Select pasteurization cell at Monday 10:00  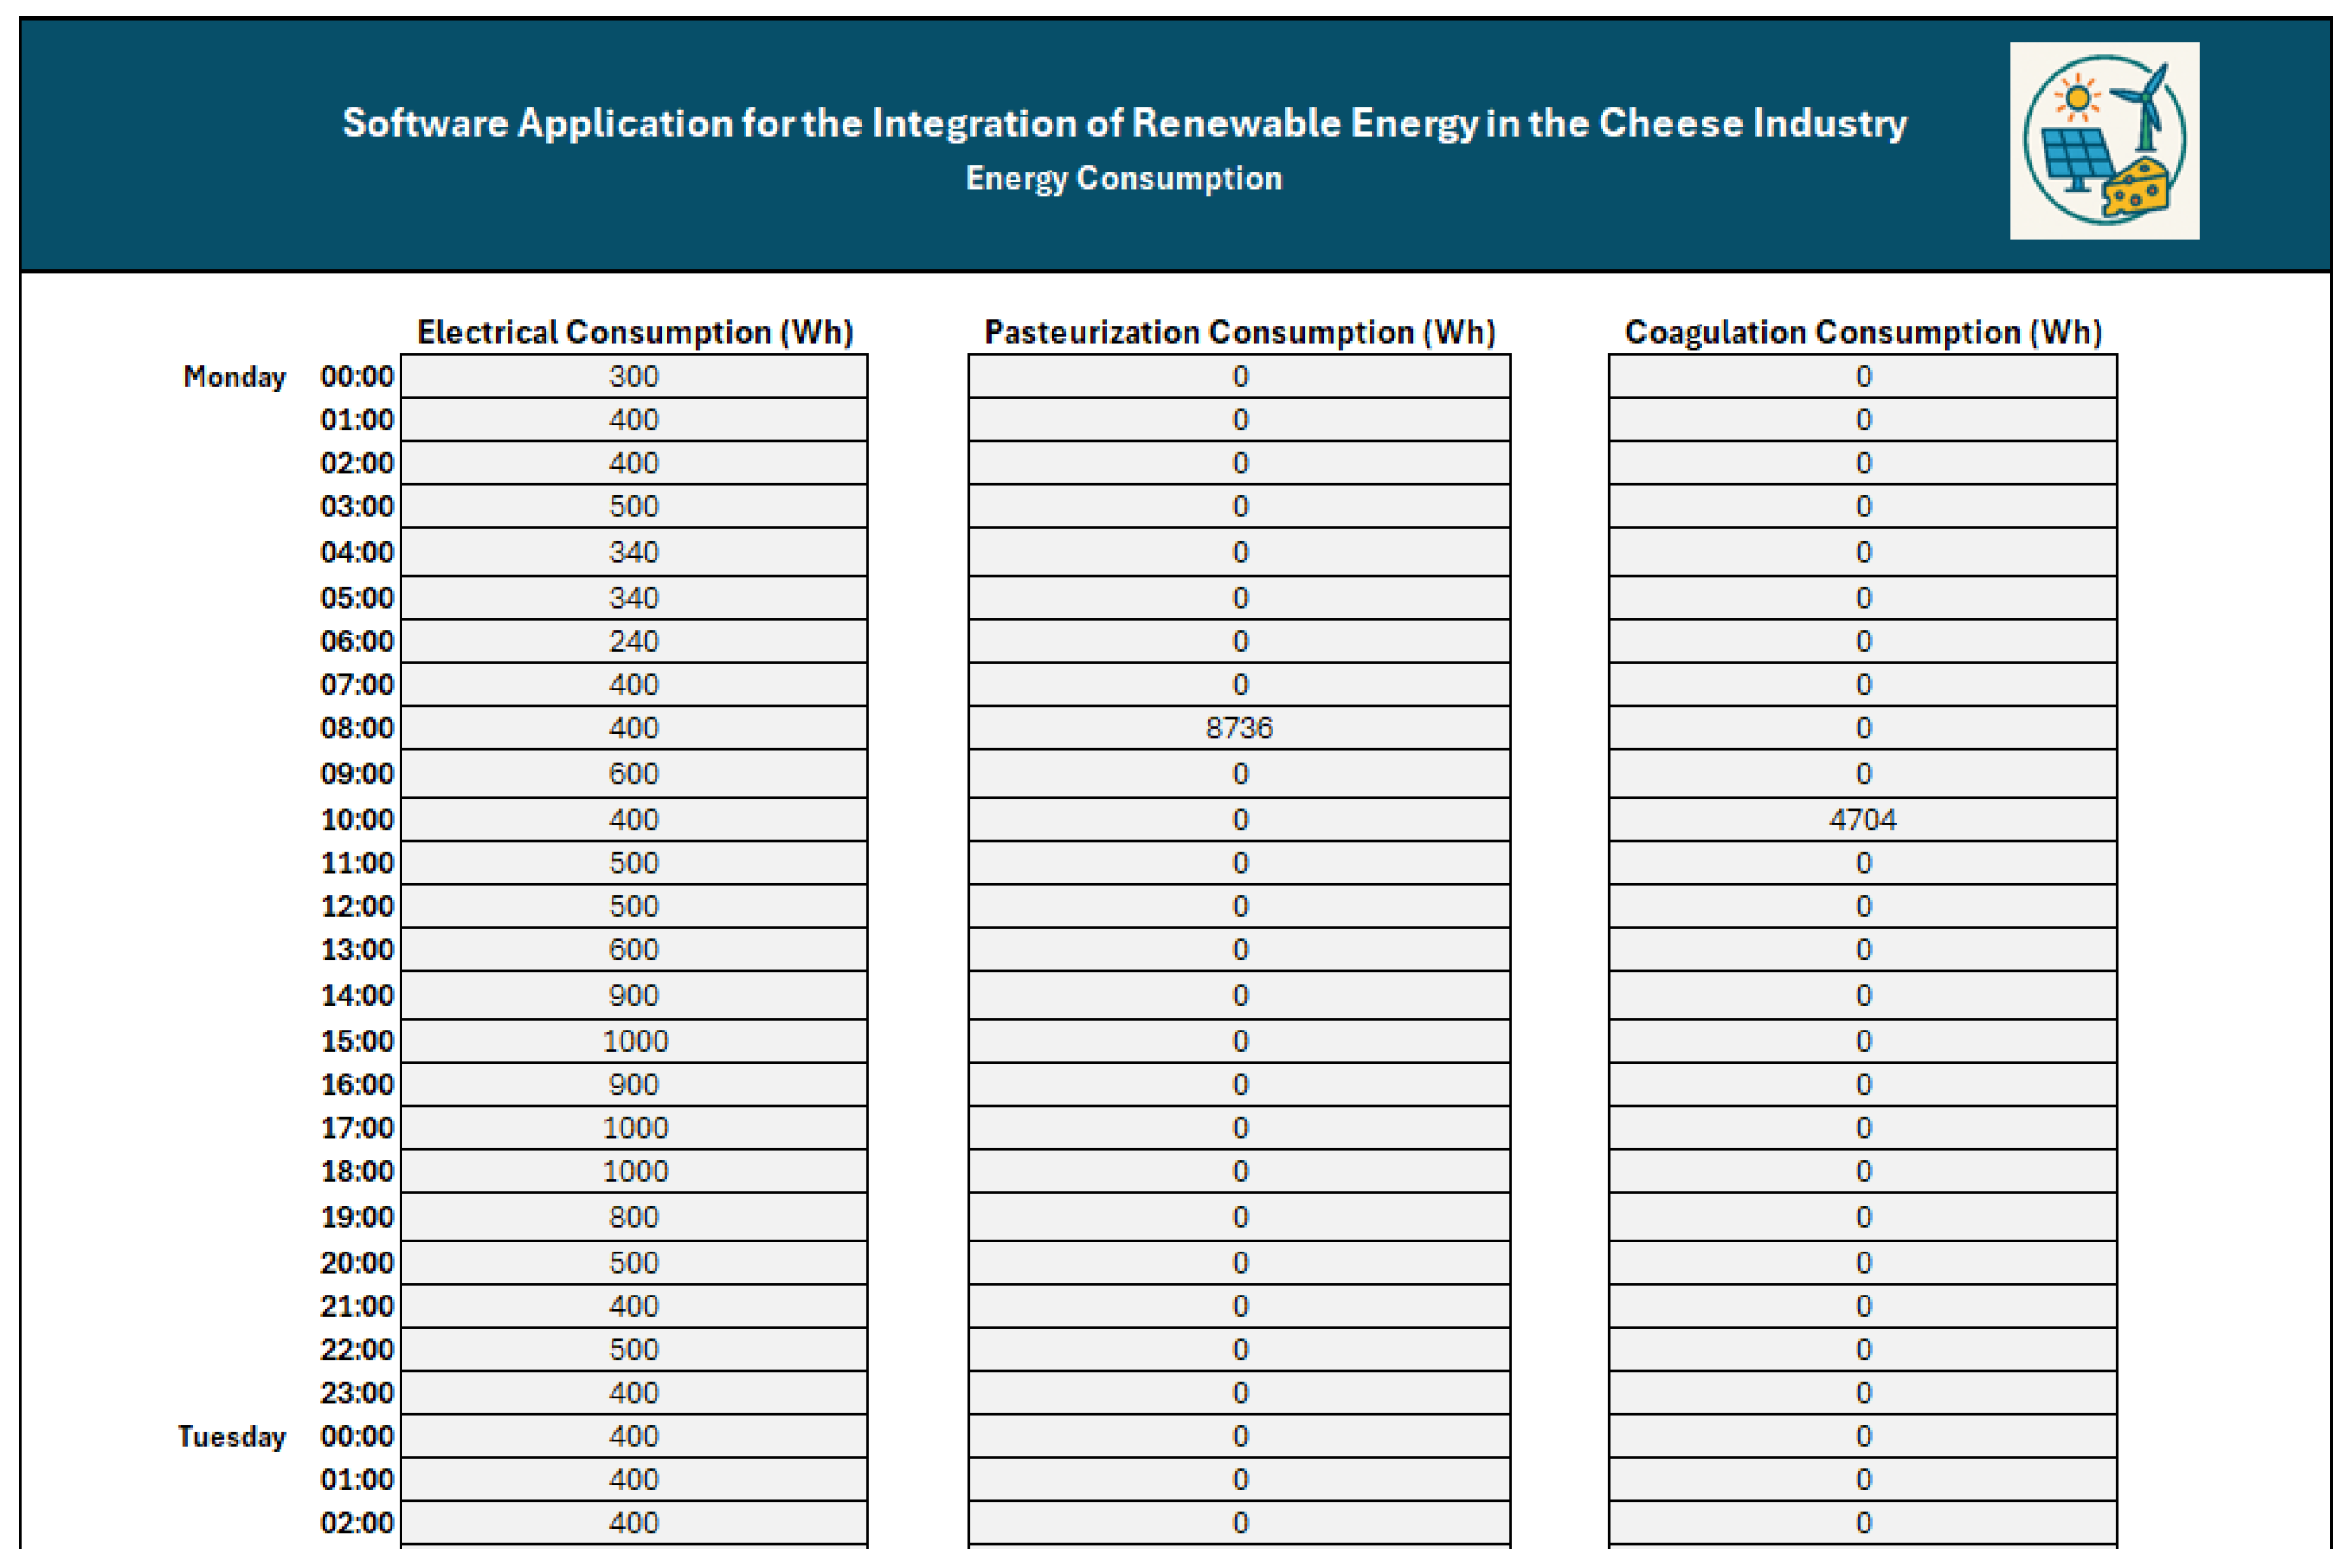click(1239, 820)
